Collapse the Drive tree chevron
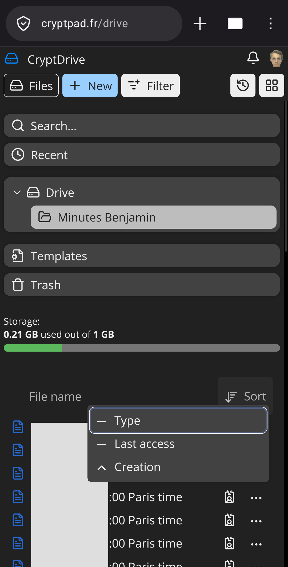Screen dimensions: 288x567 pyautogui.click(x=17, y=192)
